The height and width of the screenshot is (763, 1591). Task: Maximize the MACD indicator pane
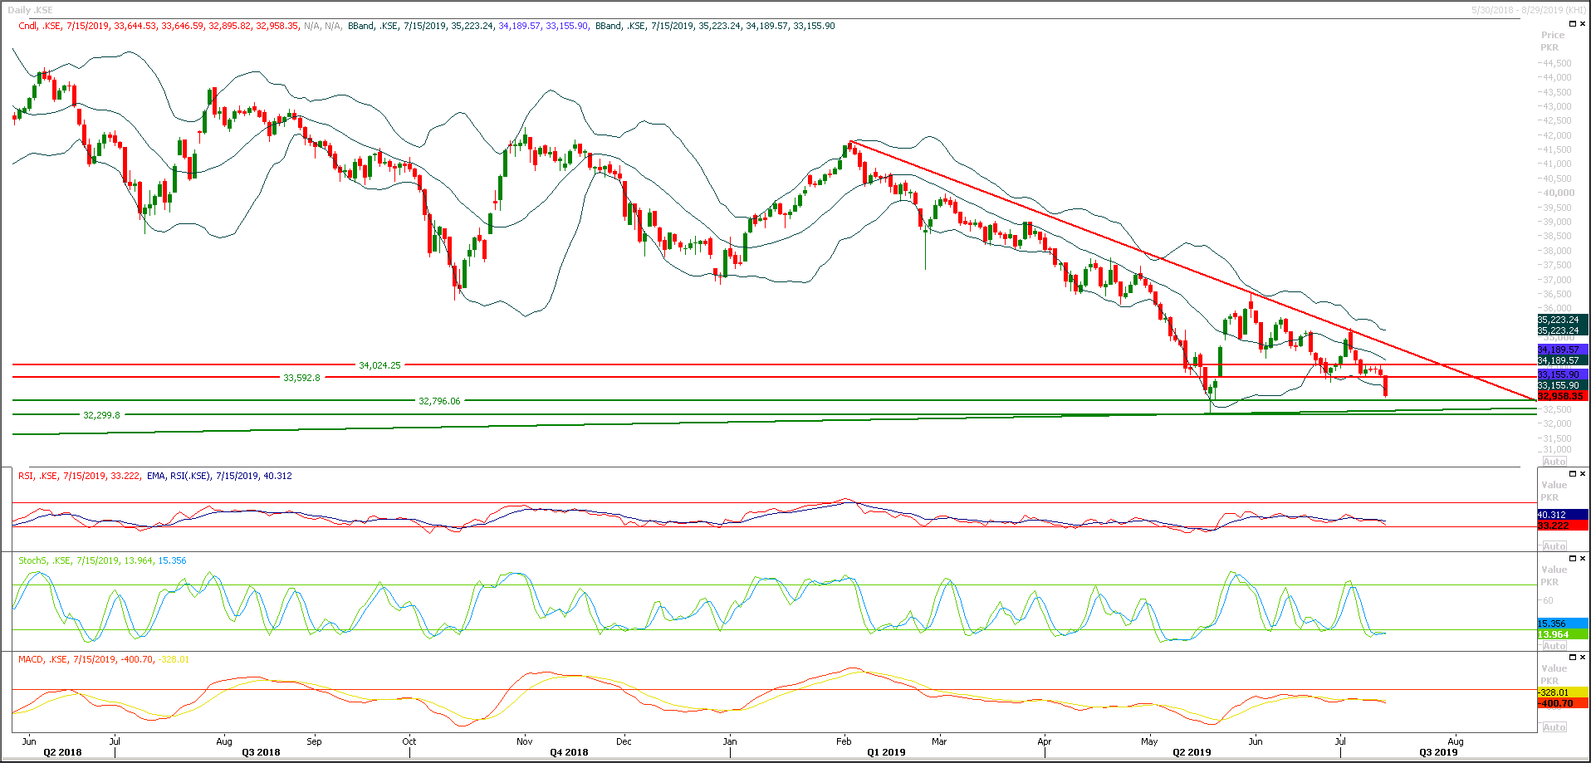point(1573,656)
